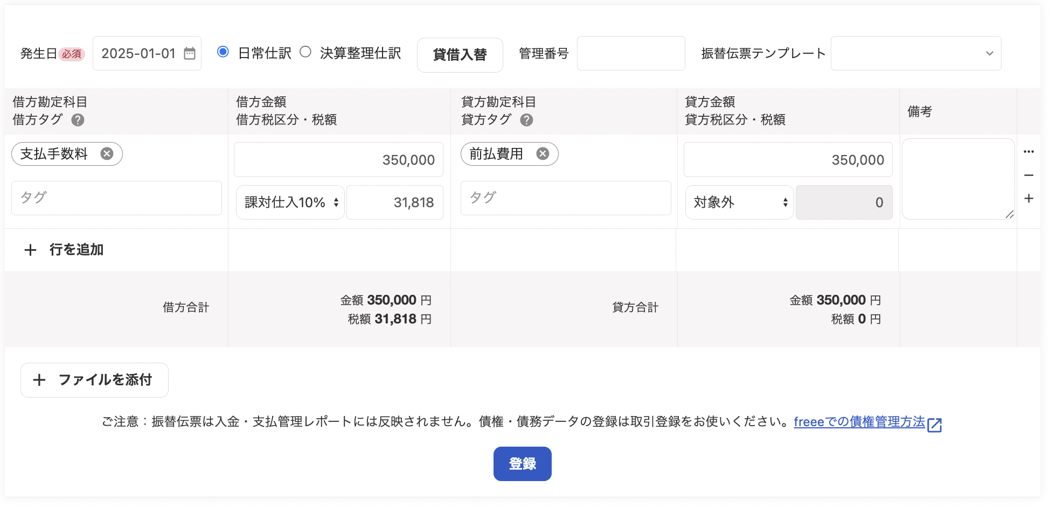Remove the 支払手数料 account chip
The height and width of the screenshot is (508, 1056).
(x=107, y=154)
